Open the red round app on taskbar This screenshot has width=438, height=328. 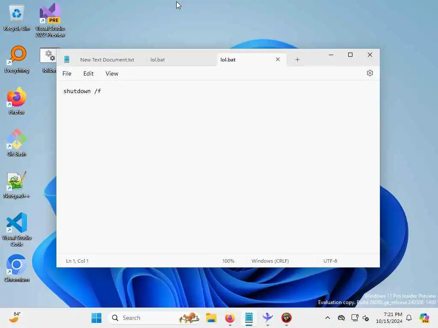click(286, 318)
